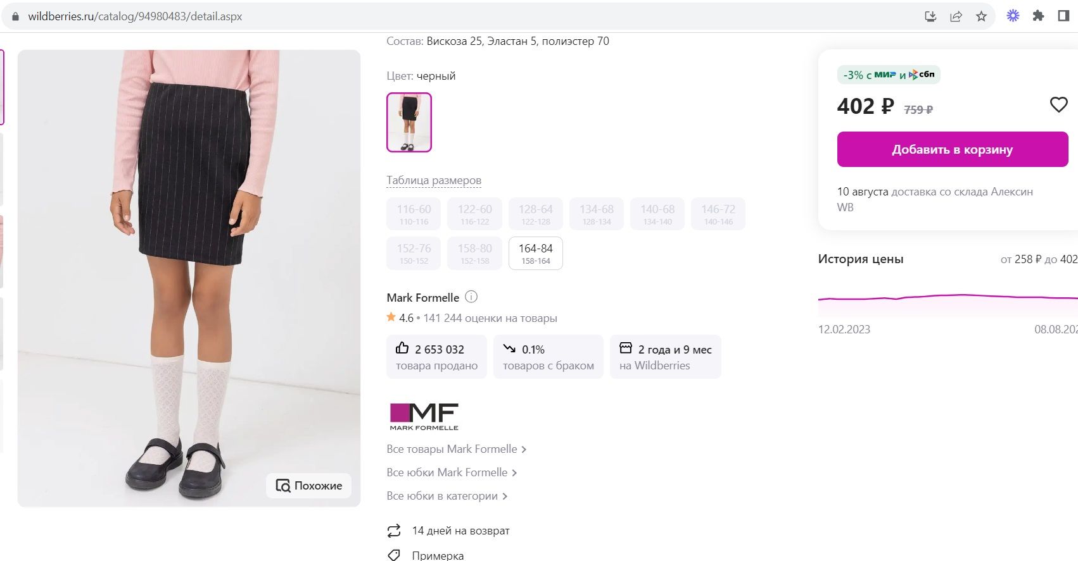The image size is (1078, 561).
Task: Share this page via browser share icon
Action: click(x=956, y=16)
